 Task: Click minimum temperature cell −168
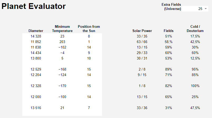tap(62, 69)
